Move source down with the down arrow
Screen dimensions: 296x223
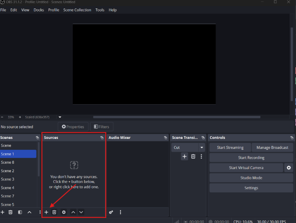tap(81, 212)
